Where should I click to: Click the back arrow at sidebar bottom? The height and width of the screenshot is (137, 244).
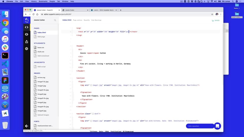(x=27, y=126)
